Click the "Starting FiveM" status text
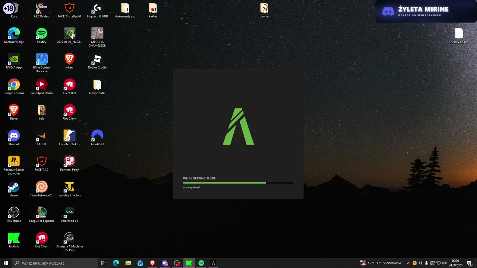The height and width of the screenshot is (268, 477). (x=192, y=188)
